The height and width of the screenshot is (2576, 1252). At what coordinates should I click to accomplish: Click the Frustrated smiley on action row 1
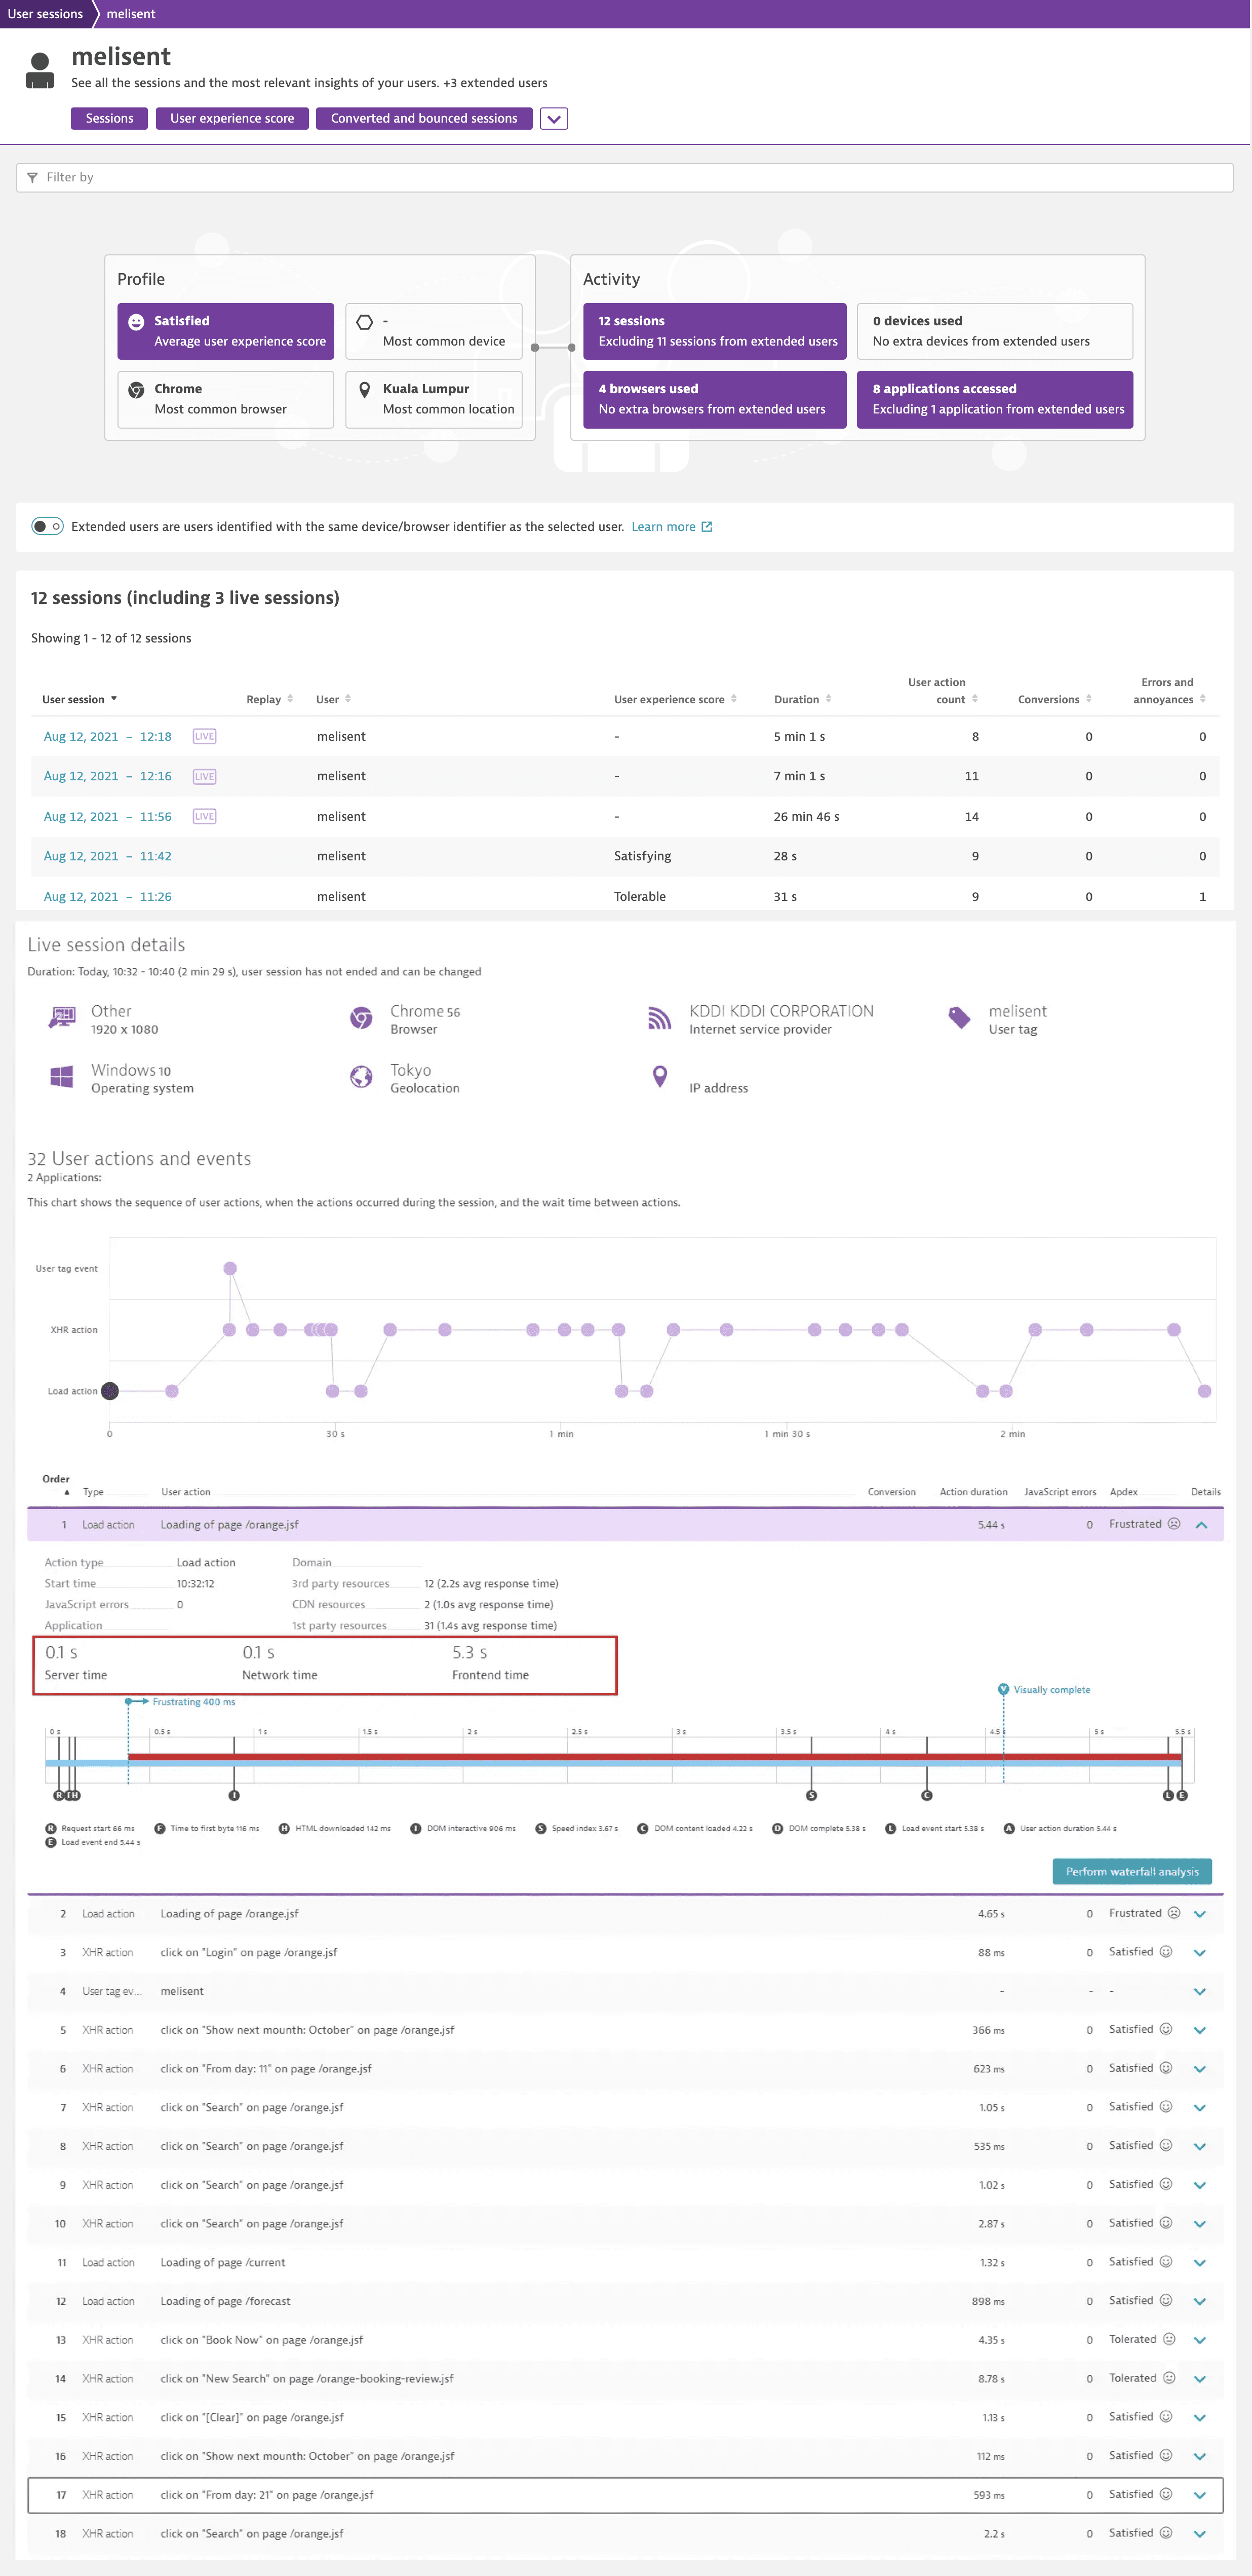[1174, 1524]
